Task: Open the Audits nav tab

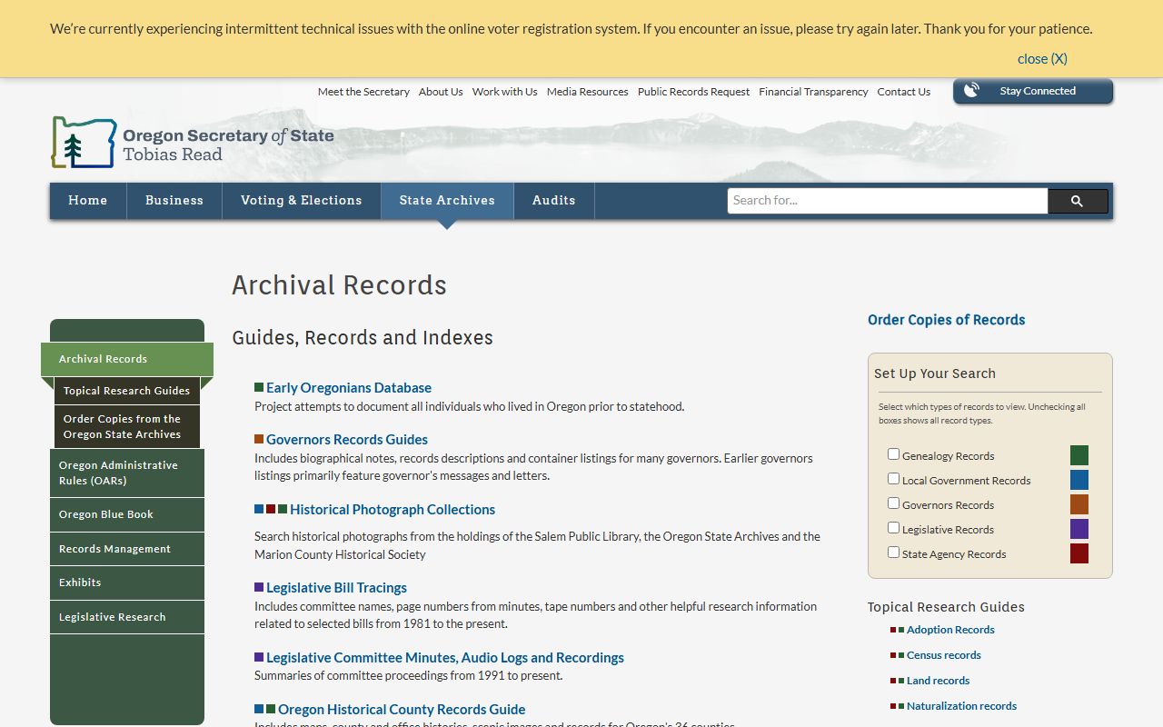Action: click(554, 201)
